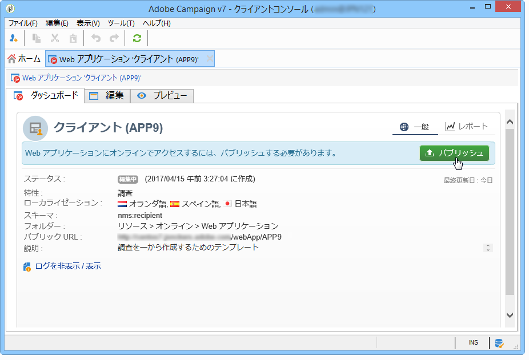Click the 説明 field stepper arrows
This screenshot has width=529, height=360.
pos(488,248)
